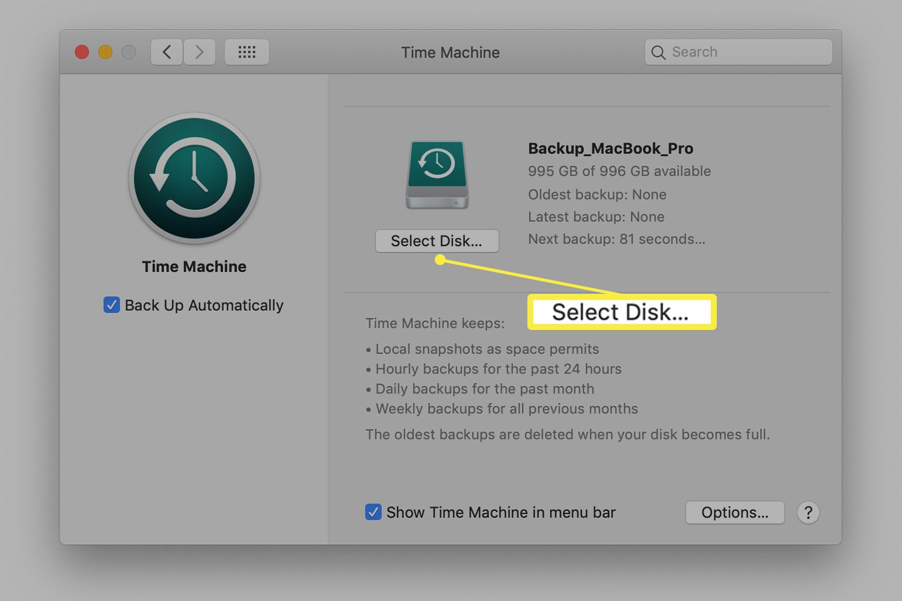Click into the Search field
902x601 pixels.
[738, 52]
